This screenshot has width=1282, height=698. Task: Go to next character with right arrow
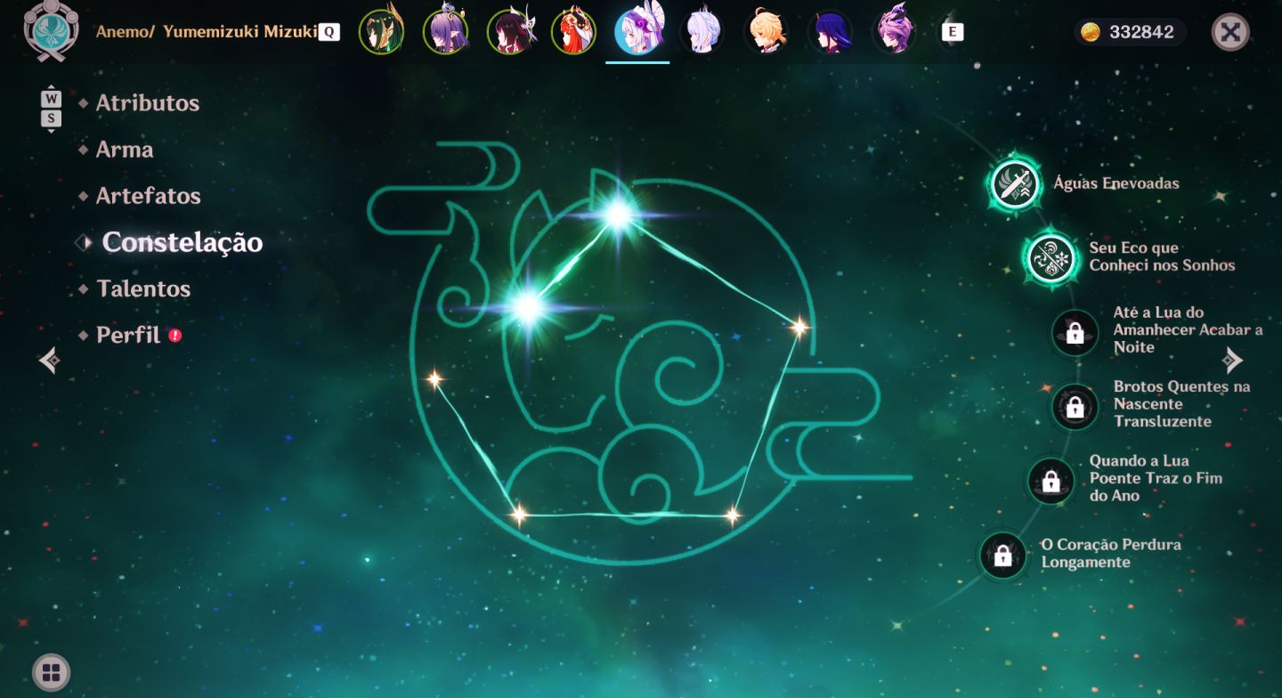pos(1232,360)
